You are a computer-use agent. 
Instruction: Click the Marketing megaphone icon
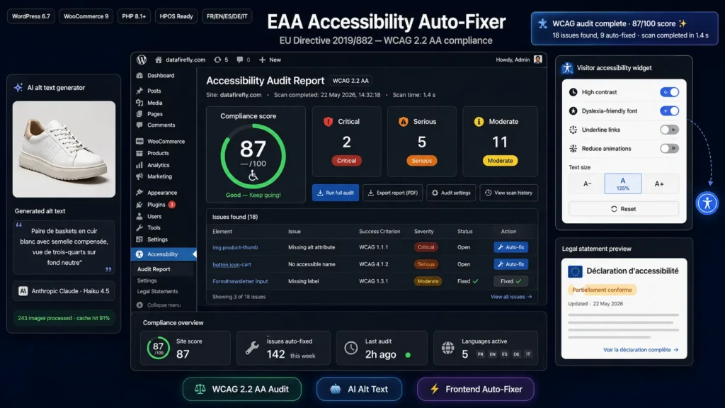pyautogui.click(x=139, y=176)
